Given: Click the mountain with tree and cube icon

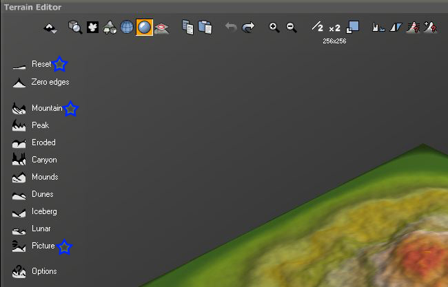Looking at the screenshot, I should 110,28.
